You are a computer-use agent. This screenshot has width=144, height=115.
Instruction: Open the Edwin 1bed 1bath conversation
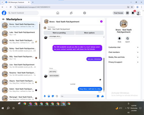pos(20,90)
